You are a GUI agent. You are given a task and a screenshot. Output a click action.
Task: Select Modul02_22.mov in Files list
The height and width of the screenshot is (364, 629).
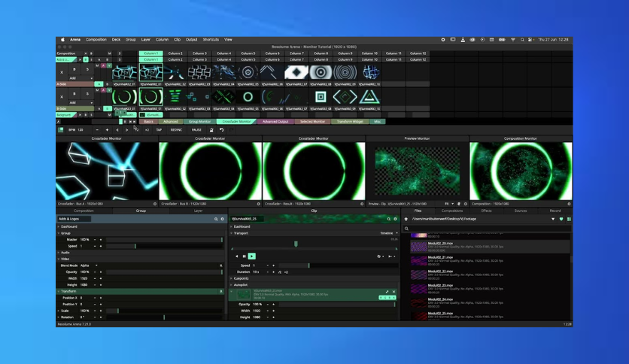click(x=489, y=275)
